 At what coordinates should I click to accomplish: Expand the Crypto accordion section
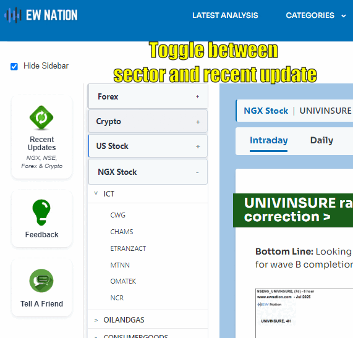click(x=148, y=121)
